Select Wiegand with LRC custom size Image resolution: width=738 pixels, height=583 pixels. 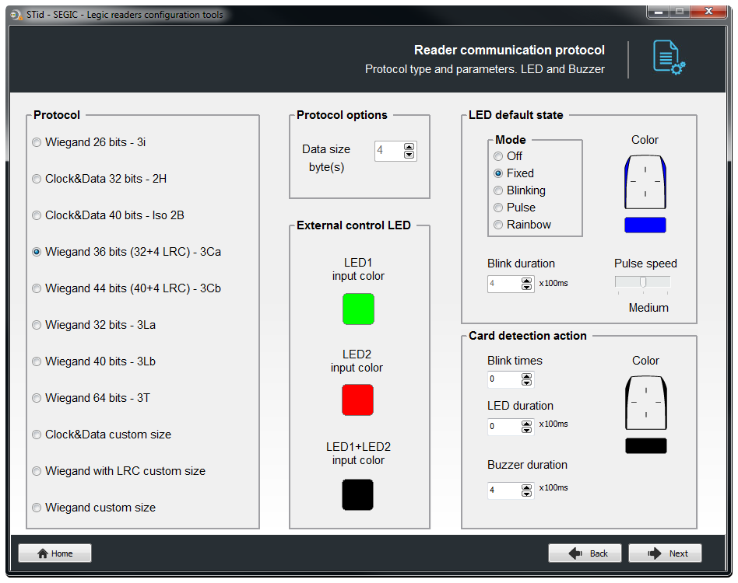[x=118, y=471]
